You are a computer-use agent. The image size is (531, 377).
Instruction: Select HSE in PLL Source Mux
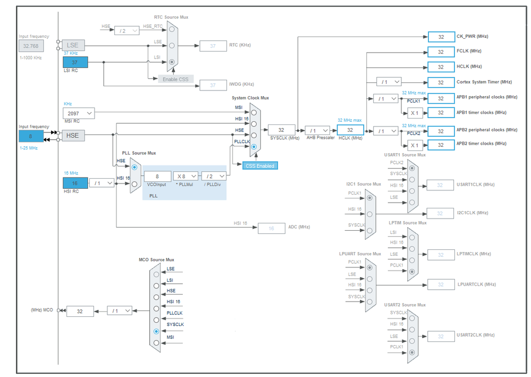pyautogui.click(x=134, y=167)
